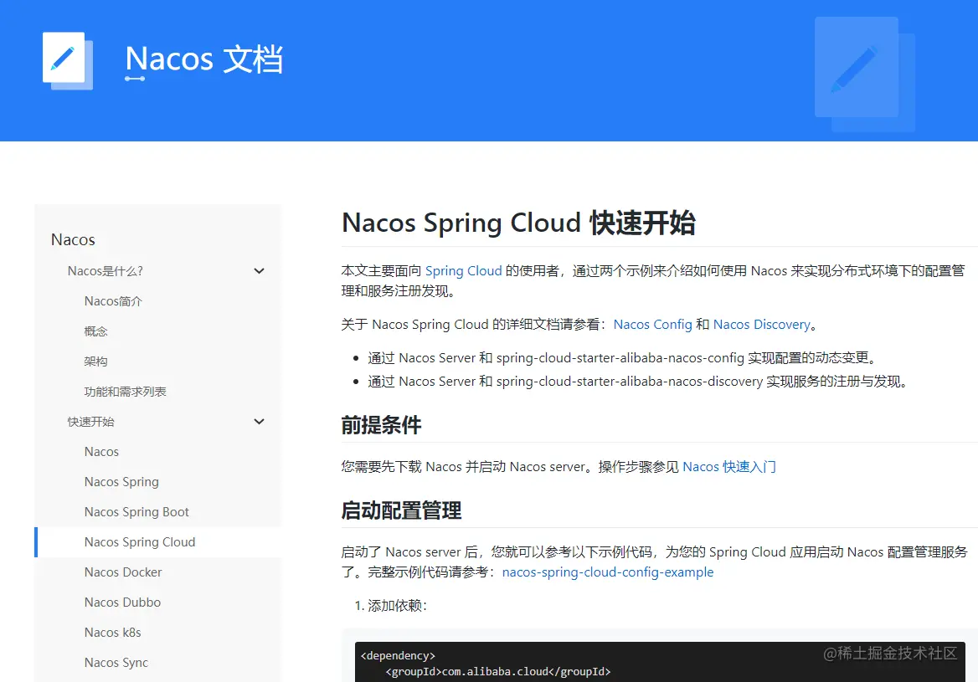The height and width of the screenshot is (682, 978).
Task: Open the Nacos简介 sidebar page
Action: coord(114,301)
